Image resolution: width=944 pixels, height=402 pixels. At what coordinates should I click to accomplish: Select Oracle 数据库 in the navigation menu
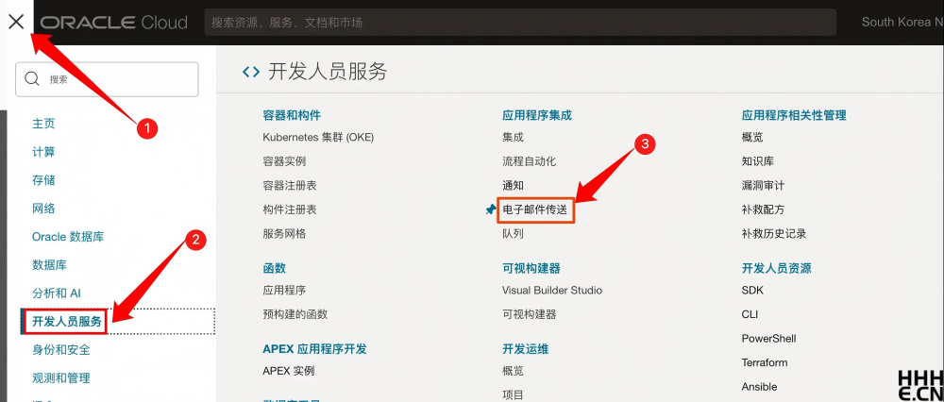point(68,237)
